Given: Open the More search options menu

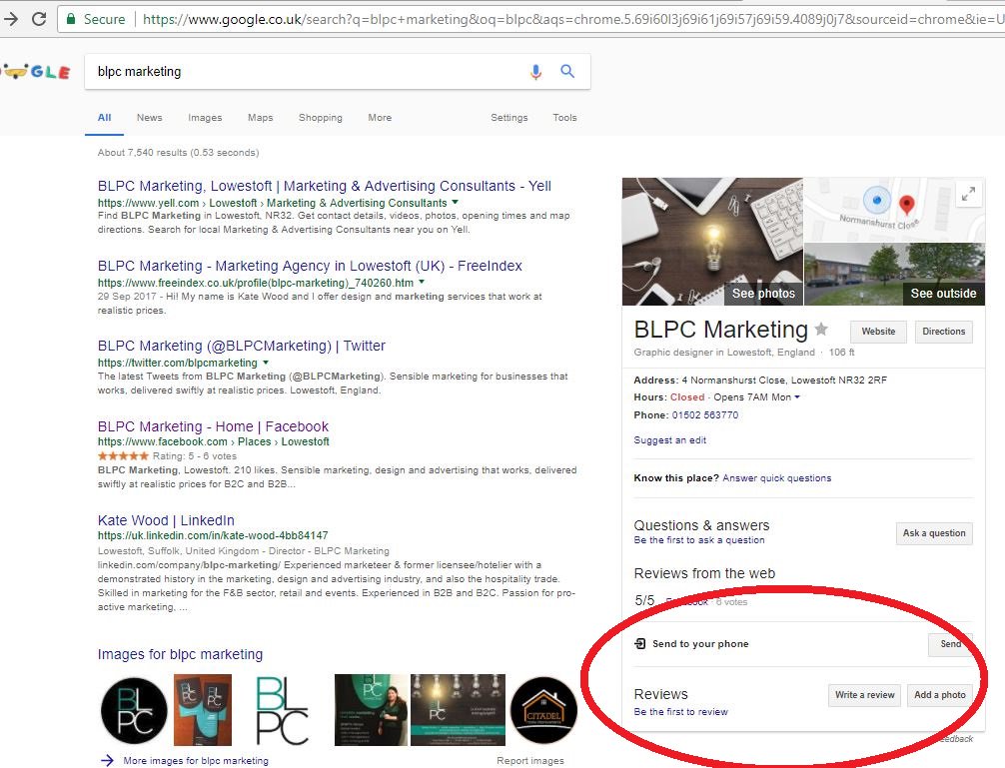Looking at the screenshot, I should pos(380,118).
